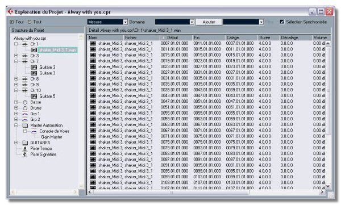Collapse the Master Automation node

point(16,125)
